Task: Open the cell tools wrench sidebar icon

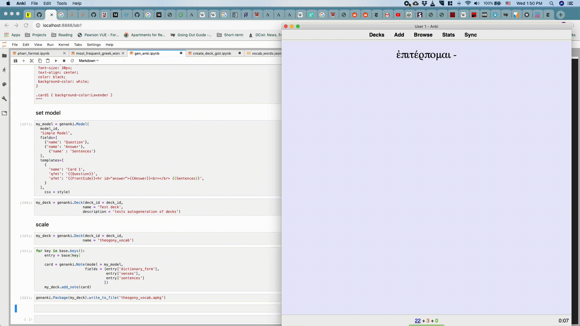Action: pyautogui.click(x=5, y=99)
